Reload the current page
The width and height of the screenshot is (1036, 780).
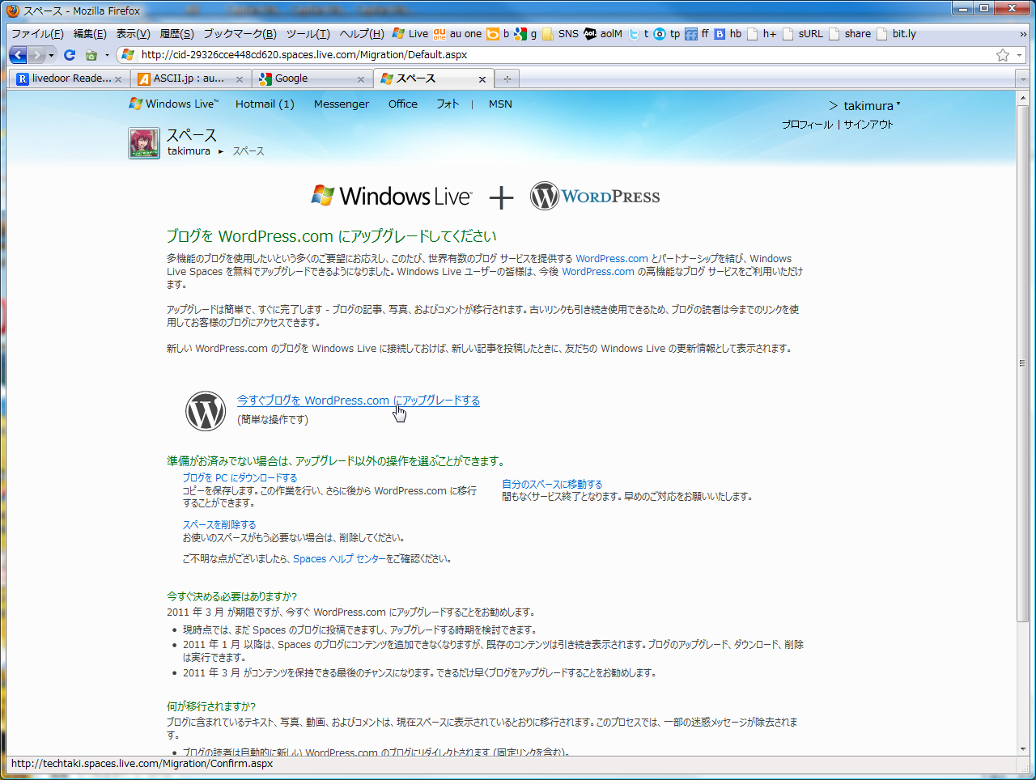pyautogui.click(x=70, y=55)
